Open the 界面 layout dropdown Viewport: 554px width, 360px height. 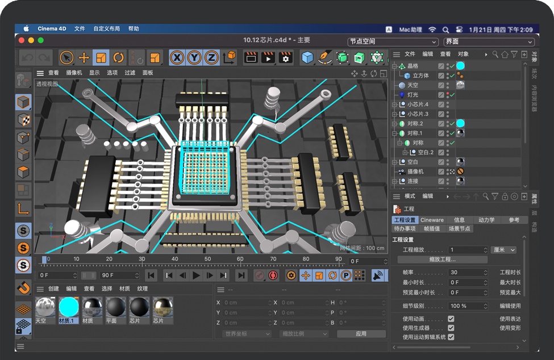(489, 41)
